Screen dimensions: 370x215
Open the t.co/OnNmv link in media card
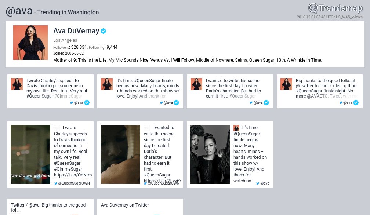[73, 175]
